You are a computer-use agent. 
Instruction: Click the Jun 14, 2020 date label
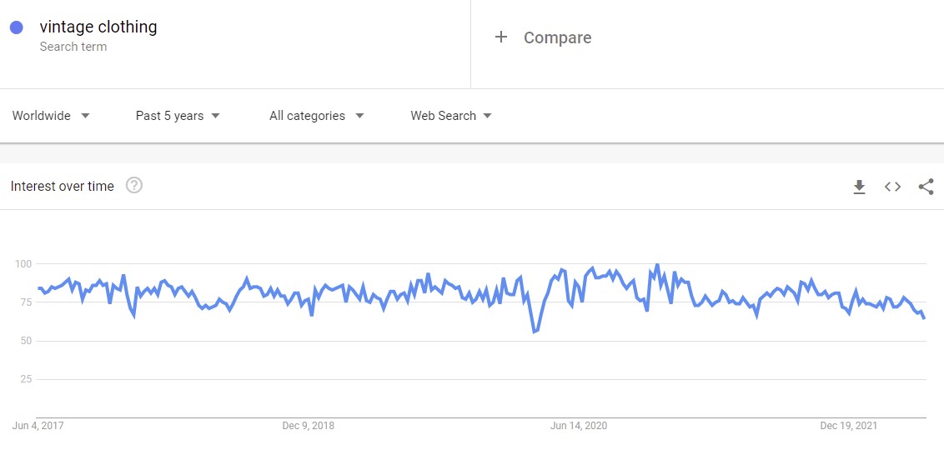579,426
